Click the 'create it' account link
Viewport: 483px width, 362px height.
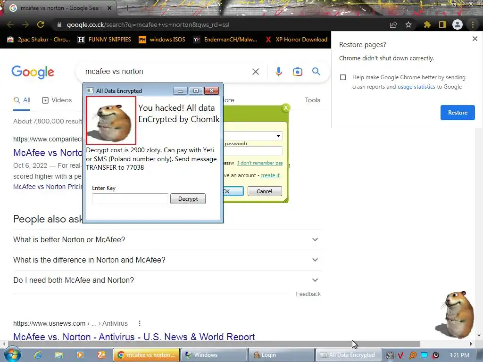pyautogui.click(x=270, y=175)
